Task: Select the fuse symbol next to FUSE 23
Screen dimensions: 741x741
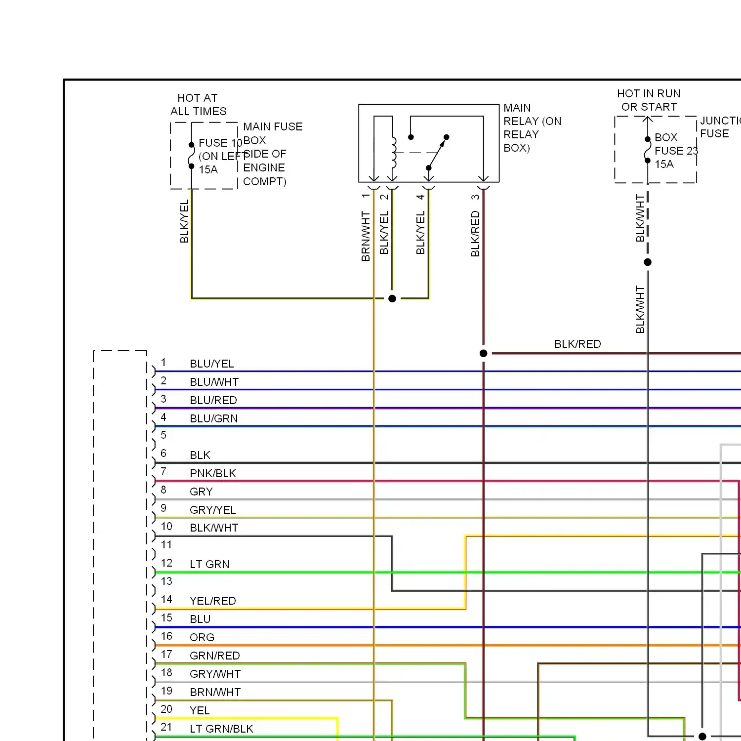Action: pyautogui.click(x=647, y=150)
